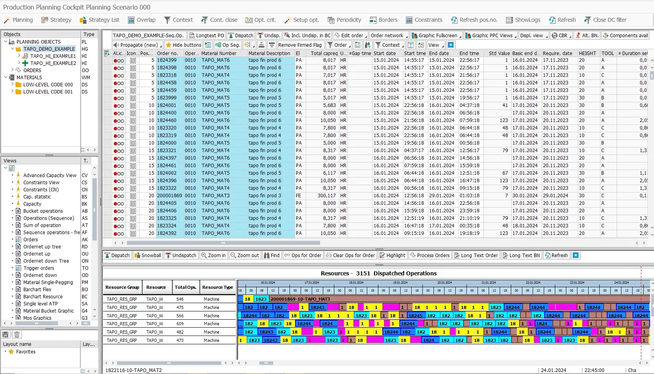The width and height of the screenshot is (654, 374).
Task: Click the Views panel vertical scrollbar
Action: coord(94,209)
